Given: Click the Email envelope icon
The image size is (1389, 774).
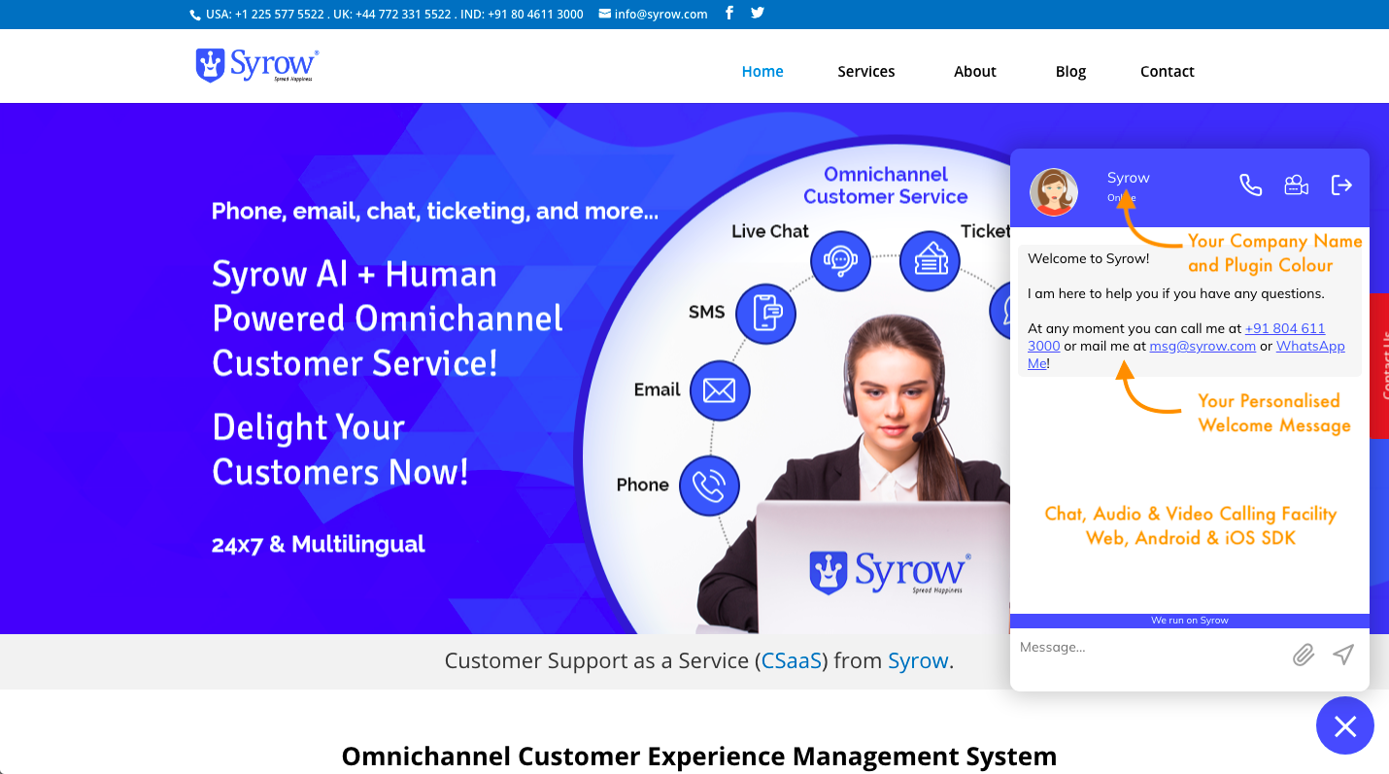Looking at the screenshot, I should [x=720, y=390].
